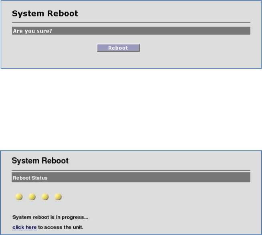Image resolution: width=262 pixels, height=235 pixels.
Task: Select the 'Are you sure?' header text
Action: coord(32,31)
